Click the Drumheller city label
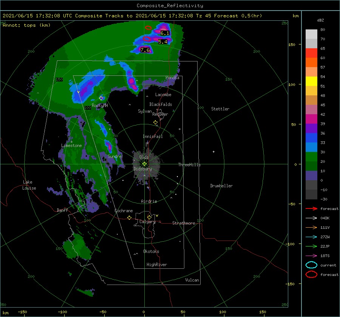340x317 pixels. (221, 186)
